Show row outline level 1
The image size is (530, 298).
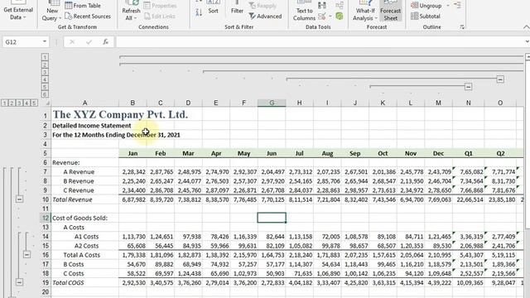pos(4,103)
